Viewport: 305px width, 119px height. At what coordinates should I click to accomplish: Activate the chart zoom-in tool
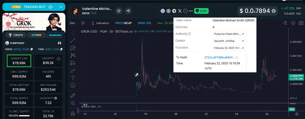click(73, 103)
